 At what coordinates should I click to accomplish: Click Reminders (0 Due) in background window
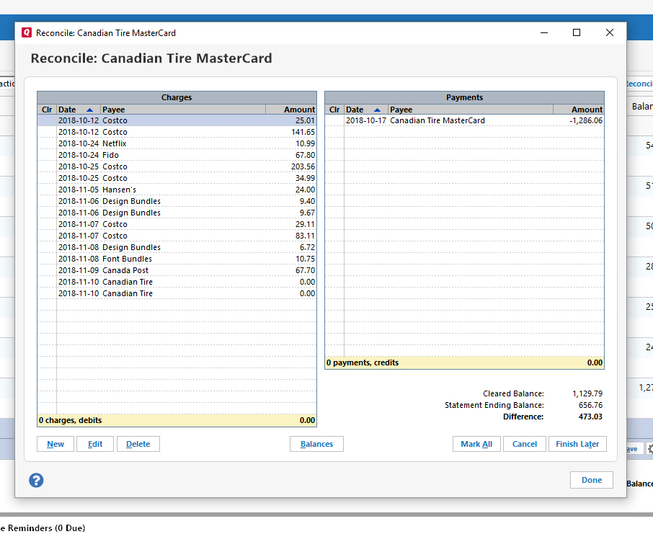click(46, 528)
